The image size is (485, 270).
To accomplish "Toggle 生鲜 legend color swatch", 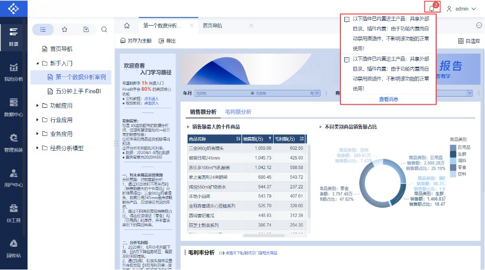I will click(453, 154).
